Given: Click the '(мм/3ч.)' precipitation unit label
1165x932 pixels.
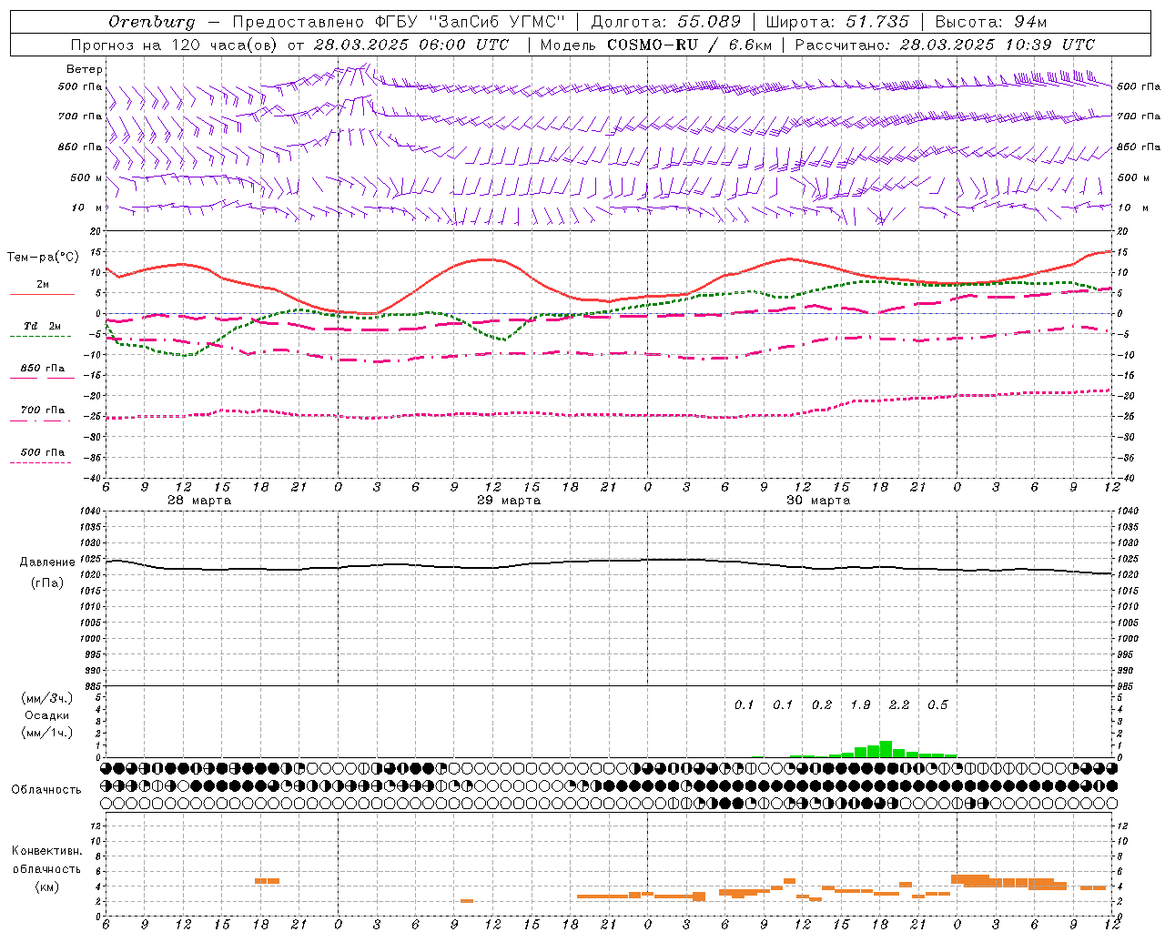Looking at the screenshot, I should click(47, 698).
